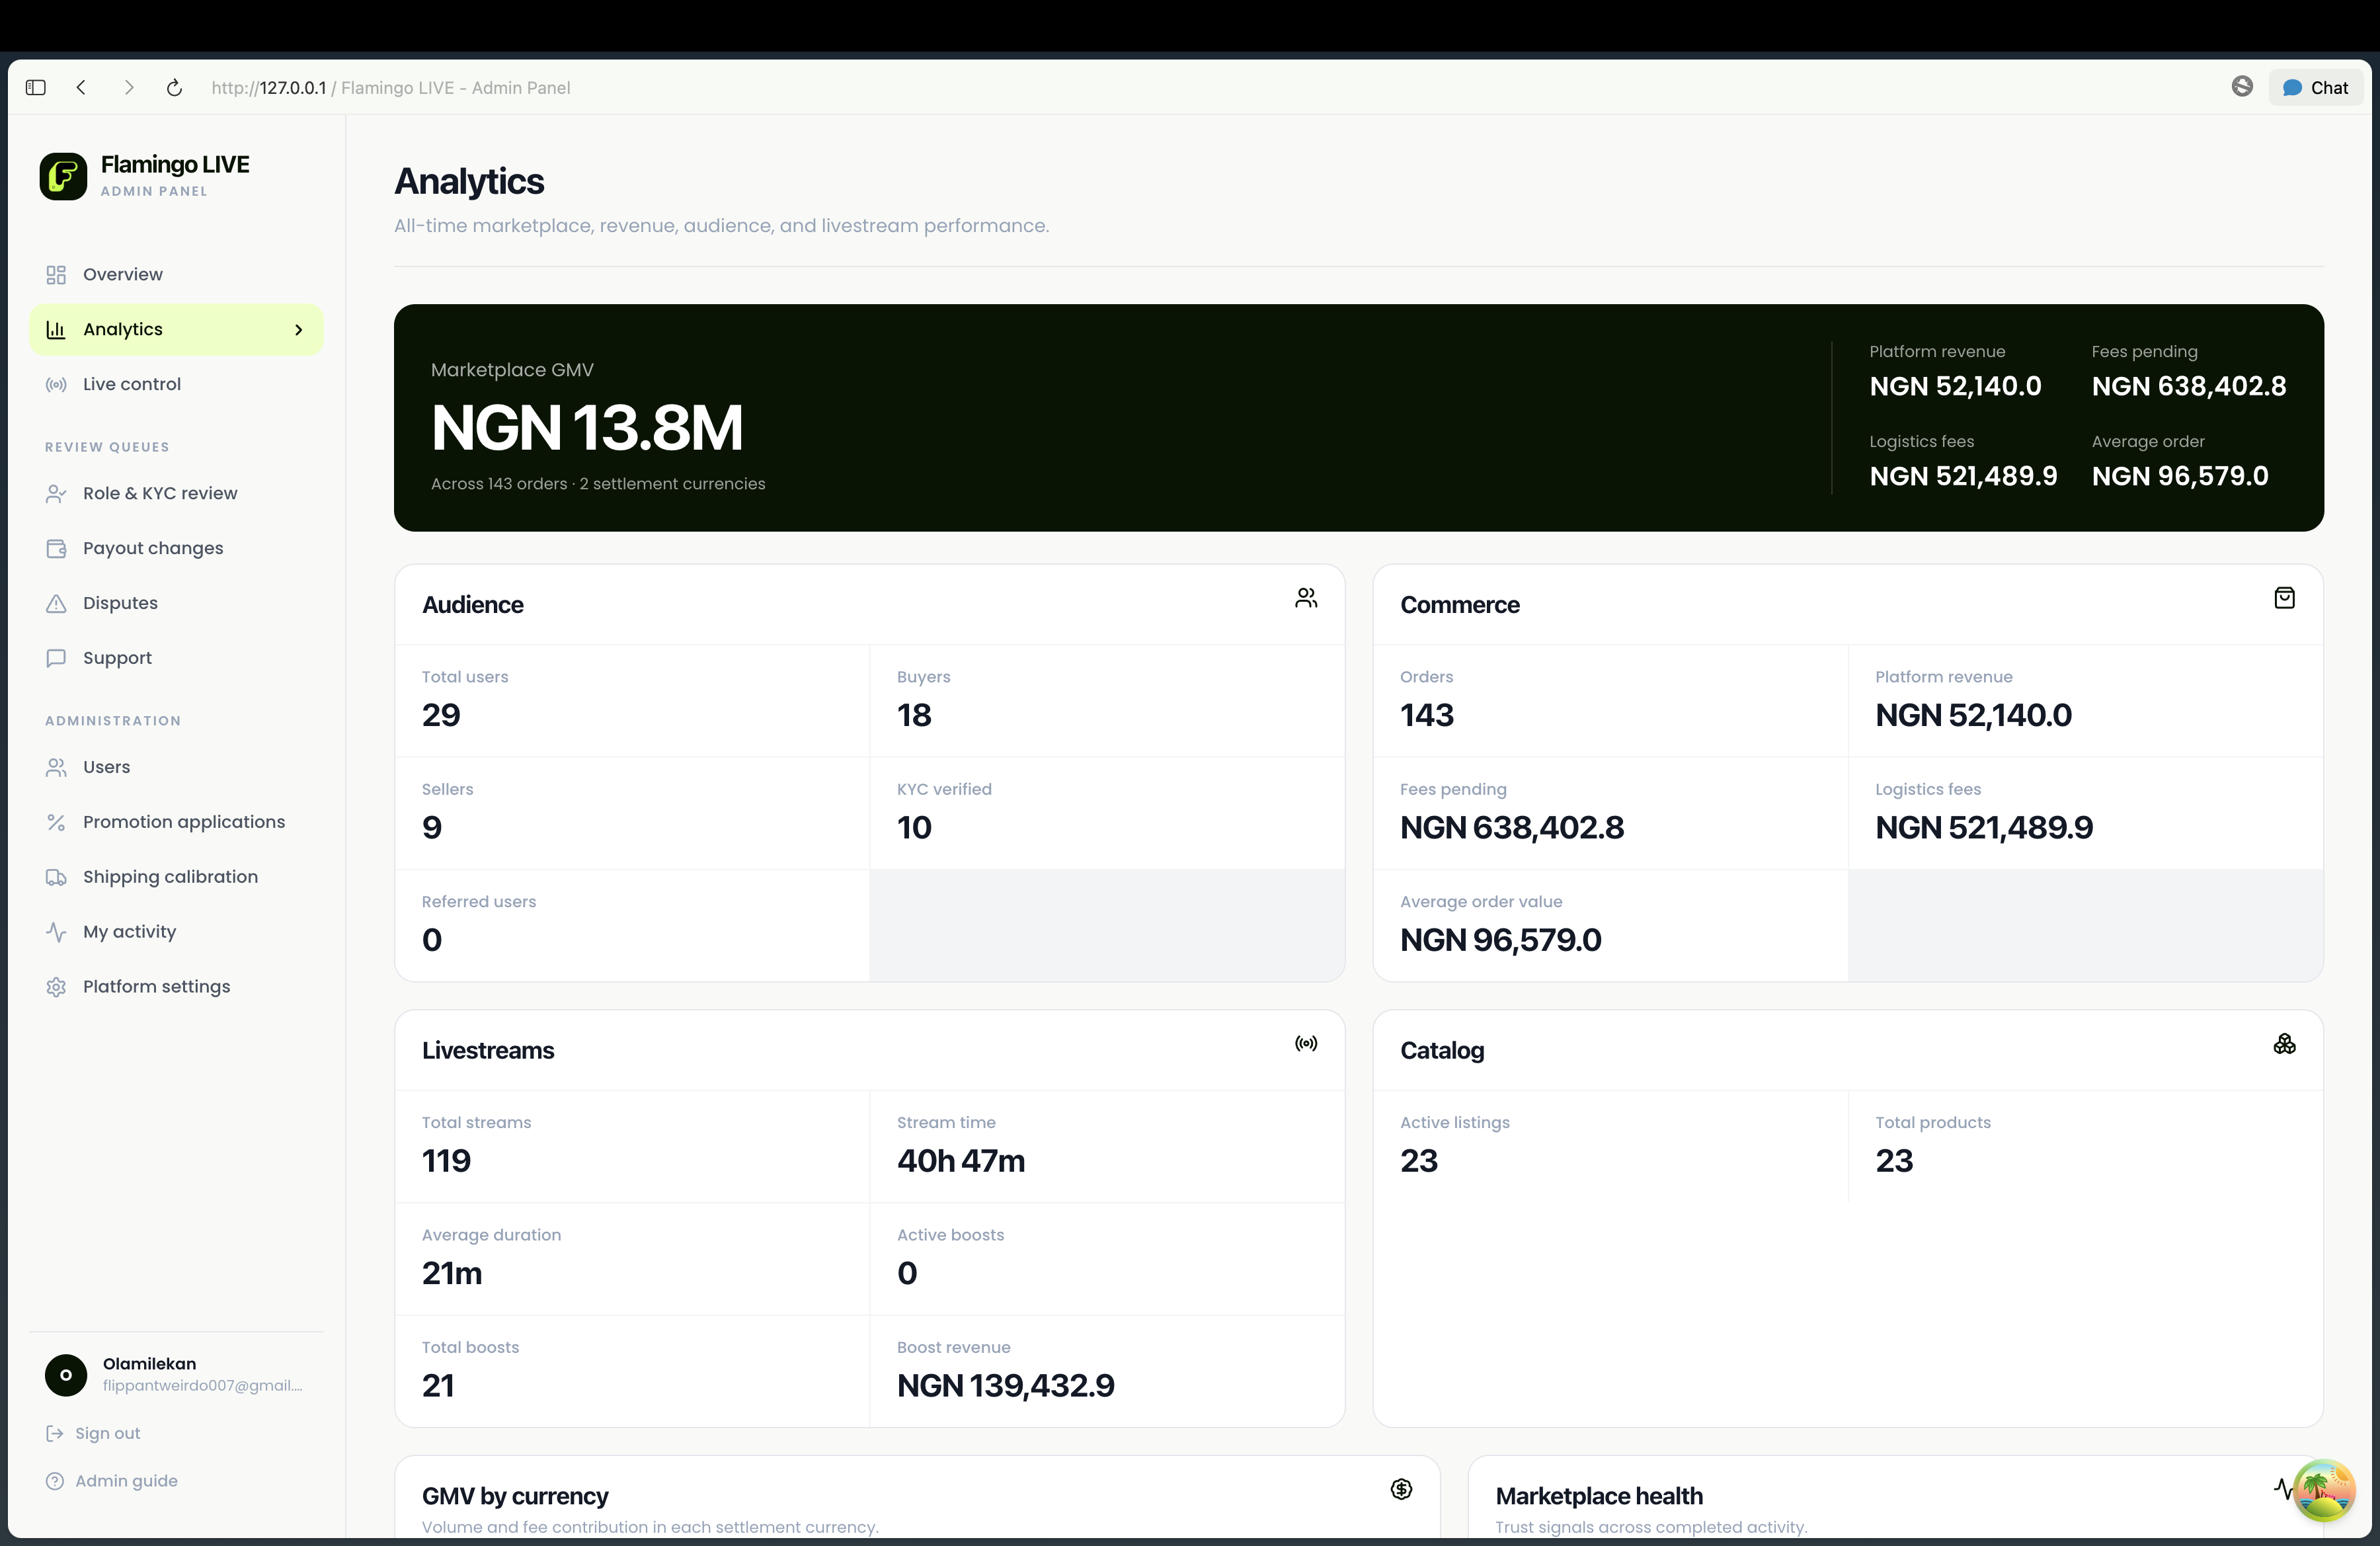Click the Stream time value 40h 47m

(x=961, y=1162)
